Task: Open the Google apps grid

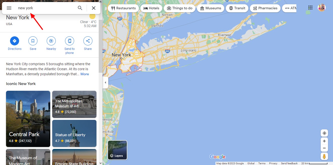Action: (x=310, y=8)
